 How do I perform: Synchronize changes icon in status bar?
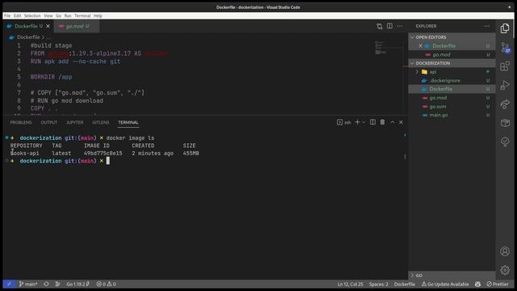point(46,284)
